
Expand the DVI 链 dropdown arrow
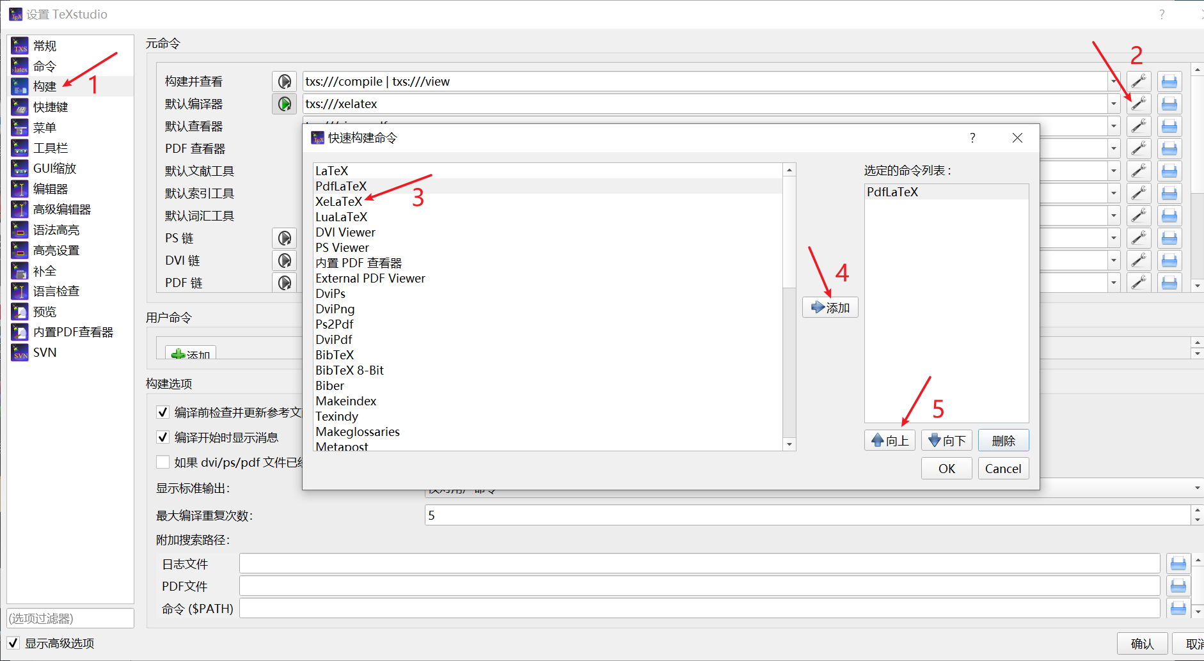coord(1114,260)
